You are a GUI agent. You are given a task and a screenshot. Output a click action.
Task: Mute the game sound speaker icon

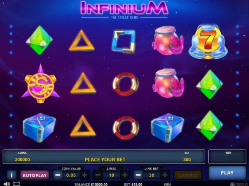[7, 184]
